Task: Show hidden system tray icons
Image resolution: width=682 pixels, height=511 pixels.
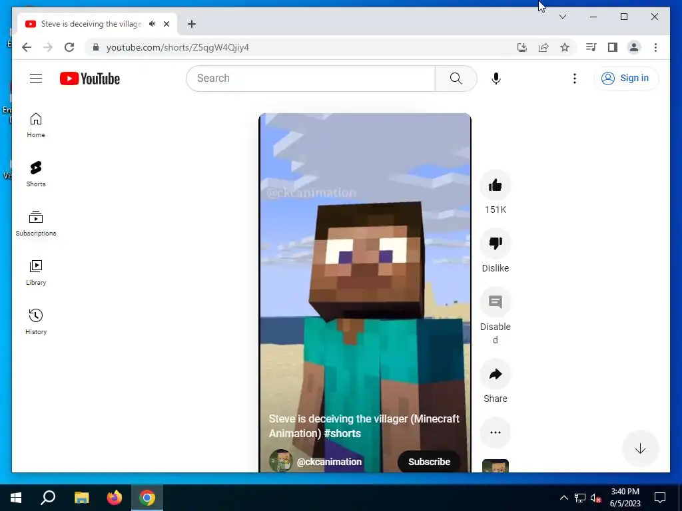Action: (563, 498)
